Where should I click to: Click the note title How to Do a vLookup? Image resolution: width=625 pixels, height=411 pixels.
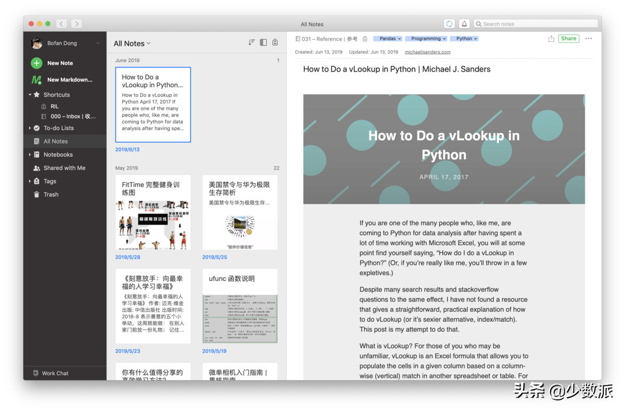(397, 69)
